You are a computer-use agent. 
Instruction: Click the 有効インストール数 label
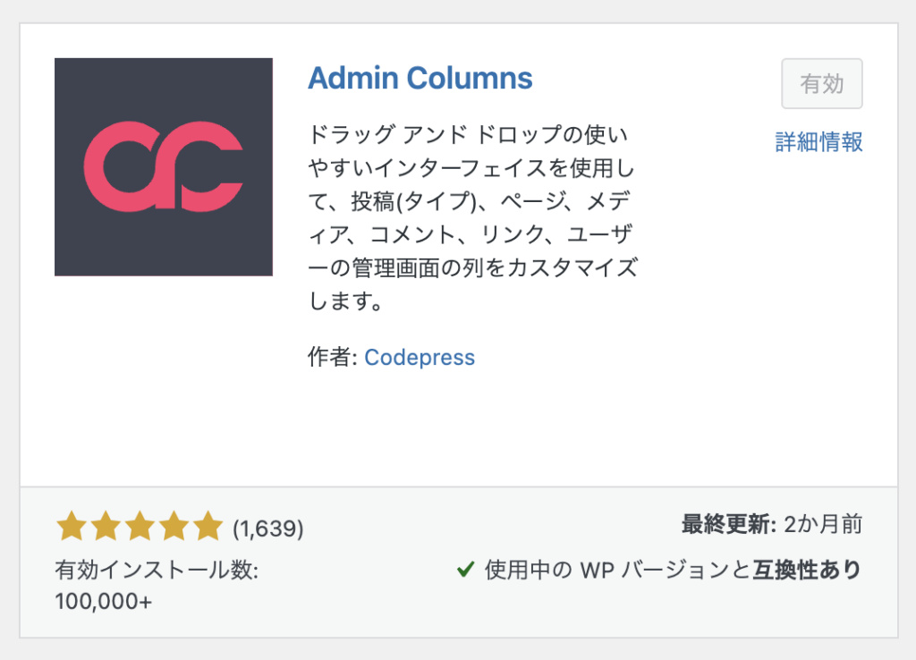tap(157, 570)
